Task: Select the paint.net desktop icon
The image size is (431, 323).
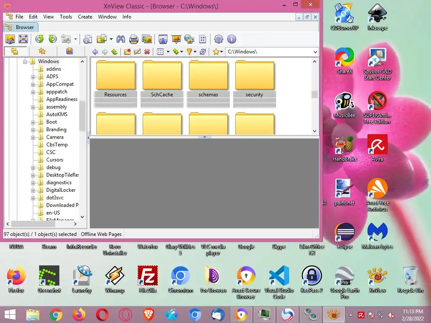Action: 344,192
